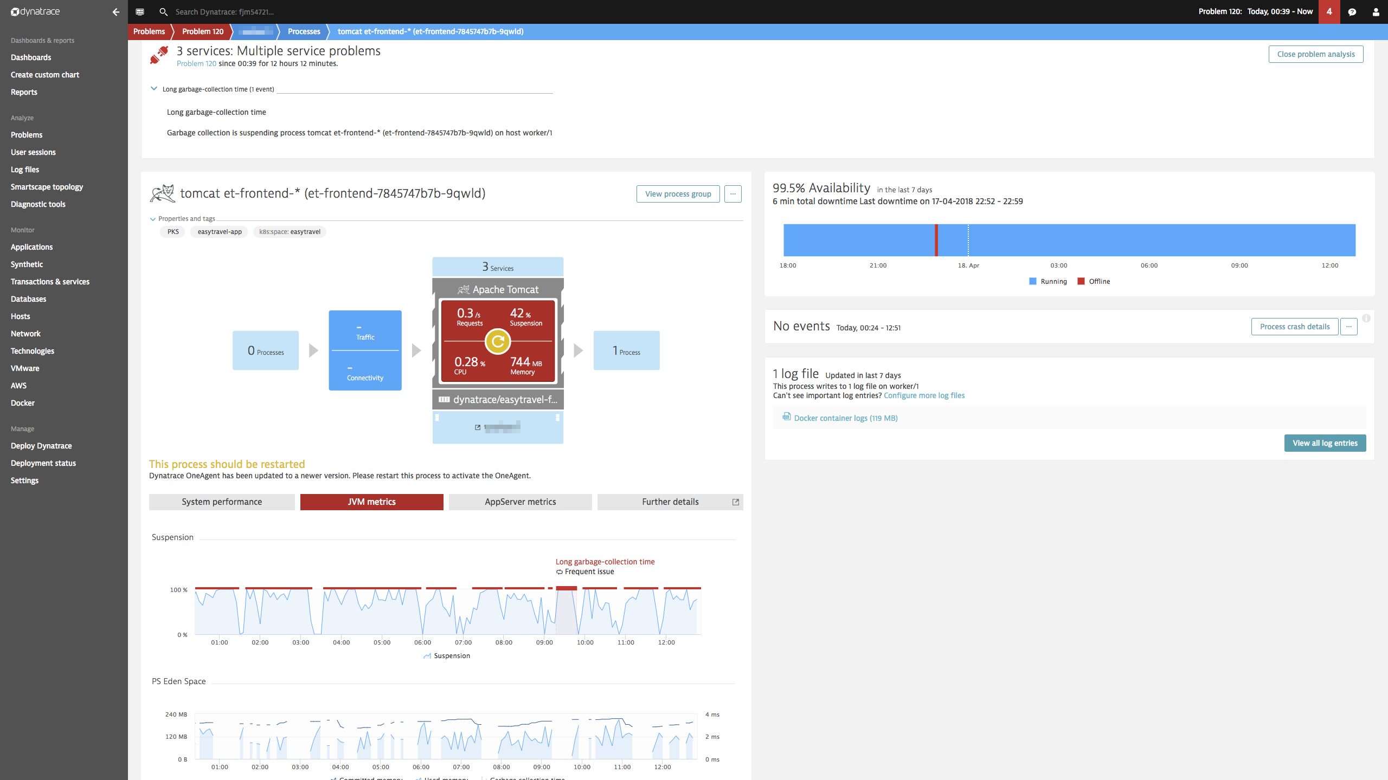Click the k8s:space: easytravel tag
This screenshot has width=1388, height=780.
coord(290,232)
